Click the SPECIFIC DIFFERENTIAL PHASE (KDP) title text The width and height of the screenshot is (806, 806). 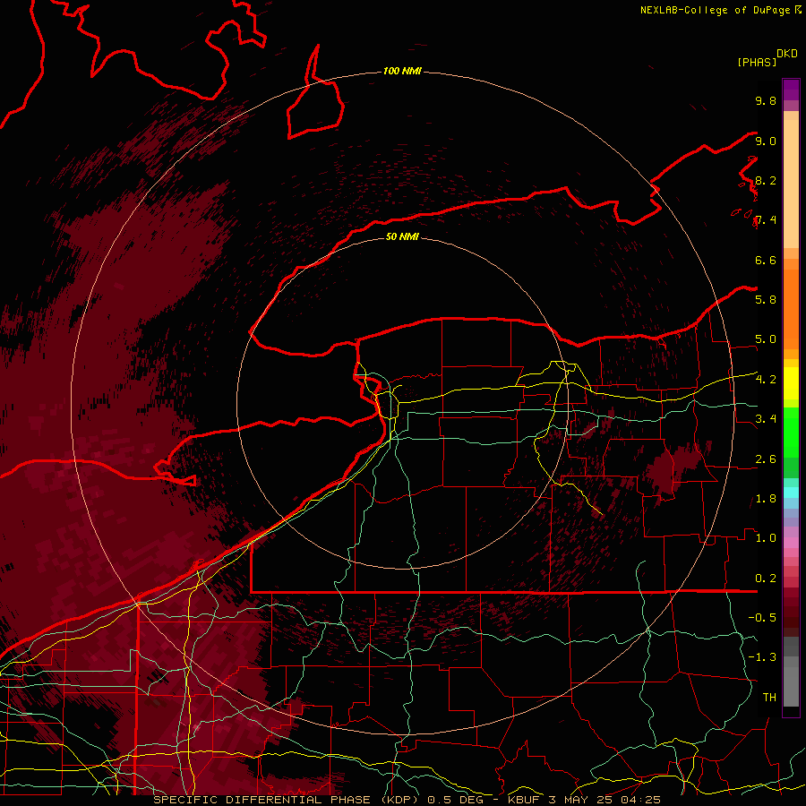286,800
